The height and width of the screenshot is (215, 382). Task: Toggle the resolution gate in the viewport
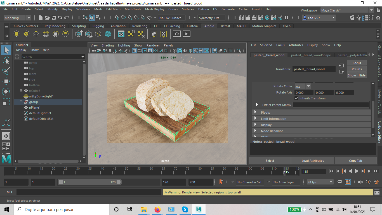tap(145, 51)
